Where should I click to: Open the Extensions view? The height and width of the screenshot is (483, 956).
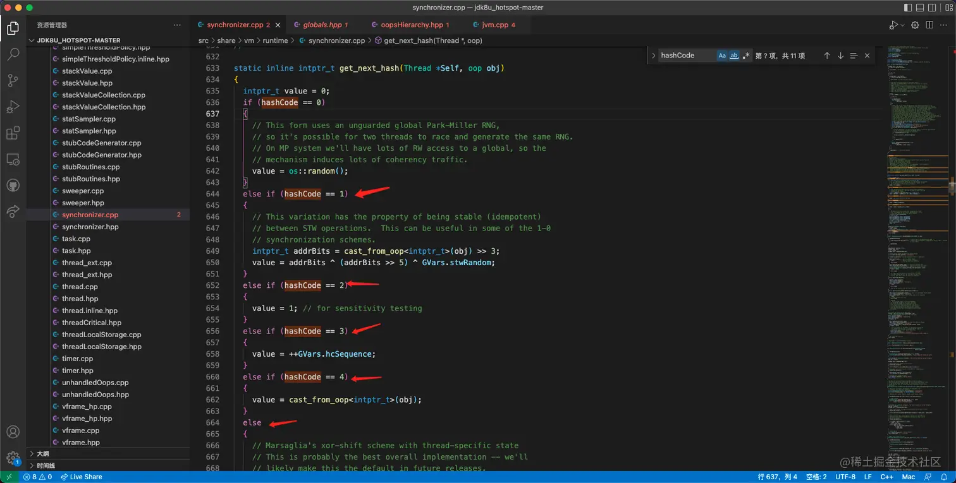point(13,133)
